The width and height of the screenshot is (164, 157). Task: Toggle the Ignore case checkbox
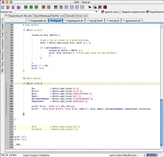pos(102,12)
